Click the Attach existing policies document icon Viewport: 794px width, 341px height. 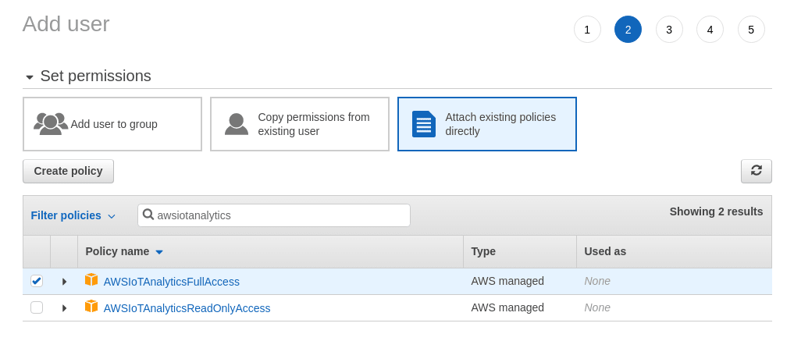423,124
